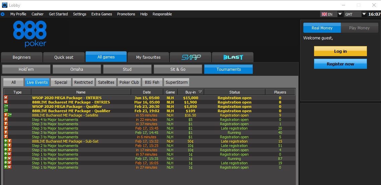
Task: Click the UK flag language icon
Action: click(x=324, y=14)
